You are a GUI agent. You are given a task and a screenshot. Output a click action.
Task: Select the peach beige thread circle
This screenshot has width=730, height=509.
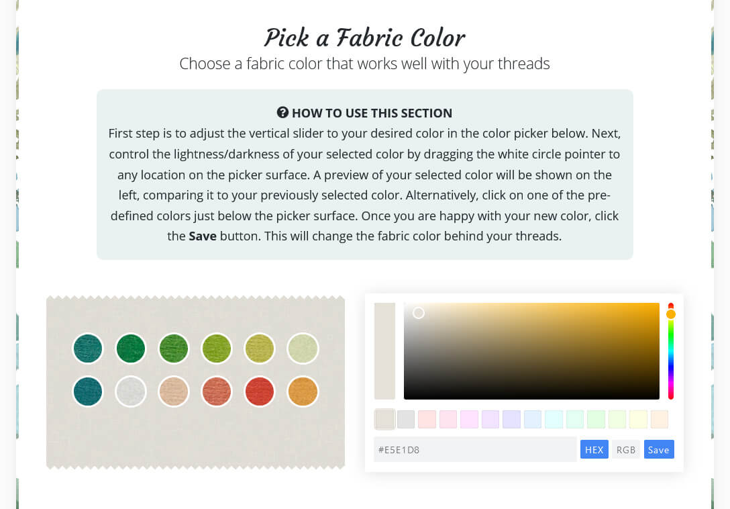(x=174, y=391)
